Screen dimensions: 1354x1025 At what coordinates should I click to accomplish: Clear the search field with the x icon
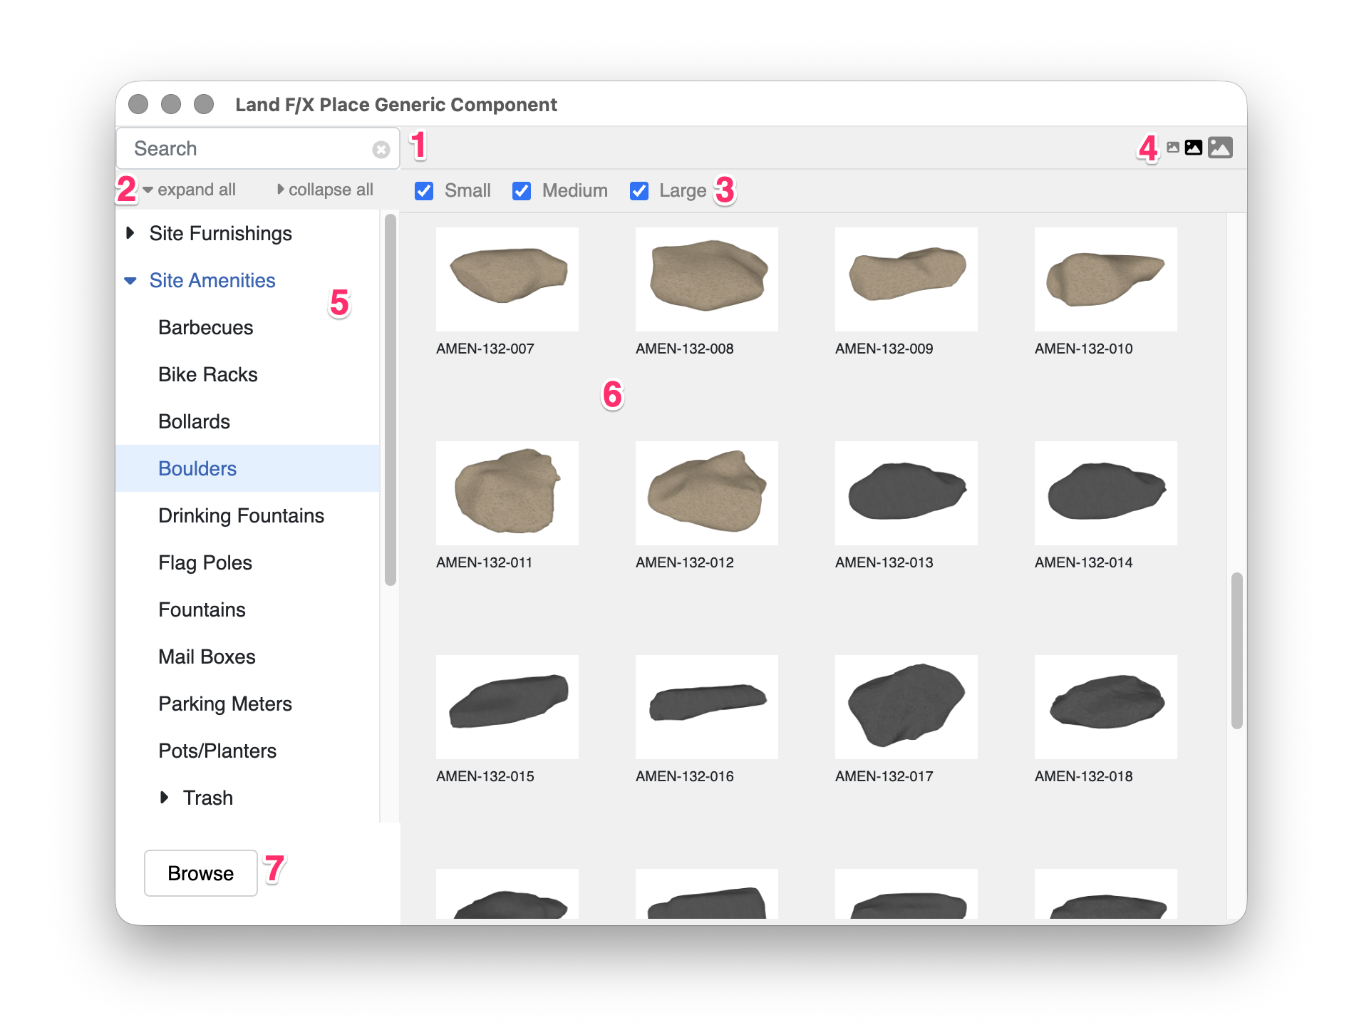pyautogui.click(x=381, y=149)
